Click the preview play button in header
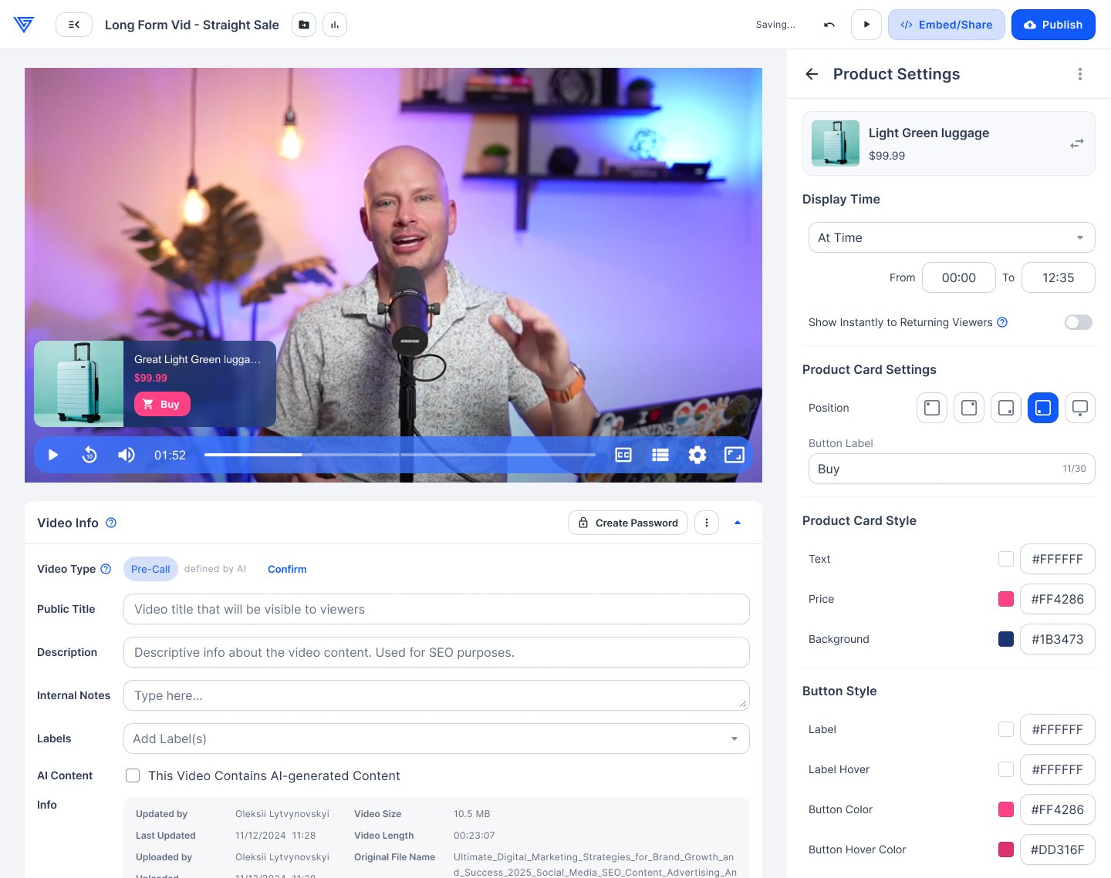The width and height of the screenshot is (1111, 878). [866, 25]
